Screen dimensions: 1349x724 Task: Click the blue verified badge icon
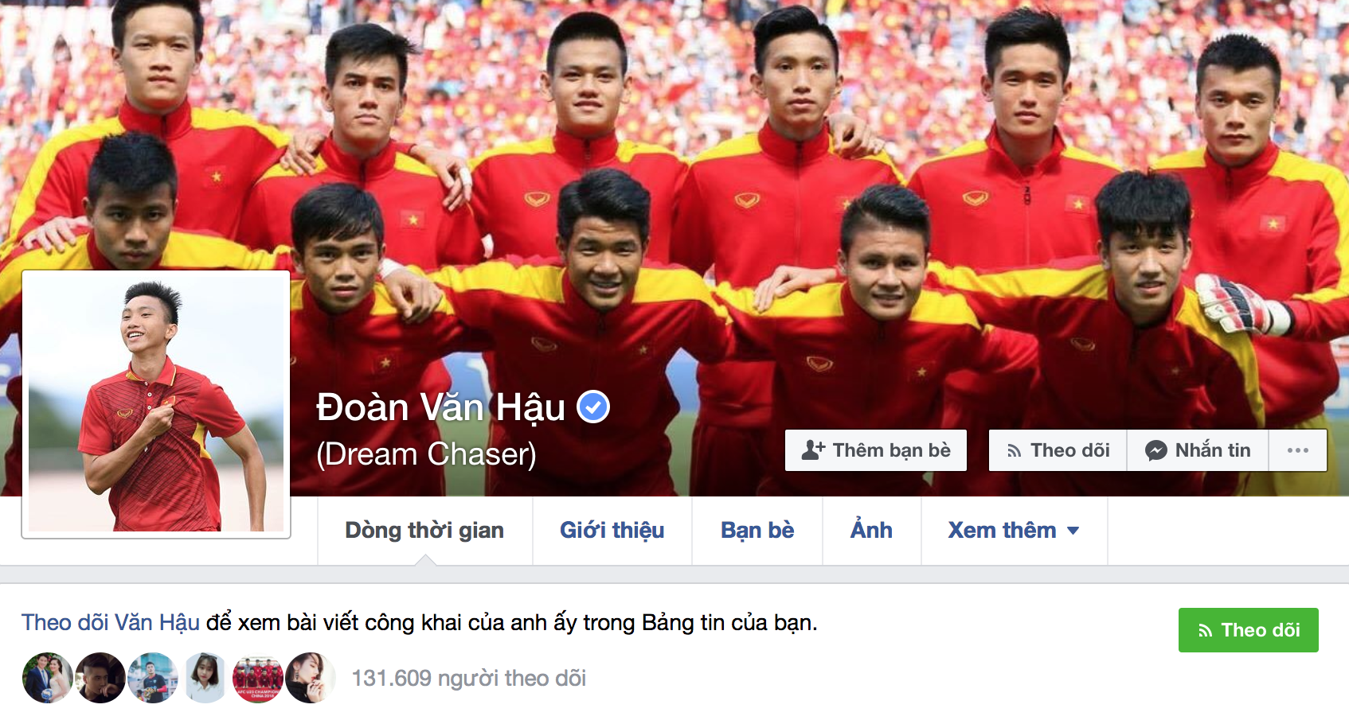click(593, 407)
